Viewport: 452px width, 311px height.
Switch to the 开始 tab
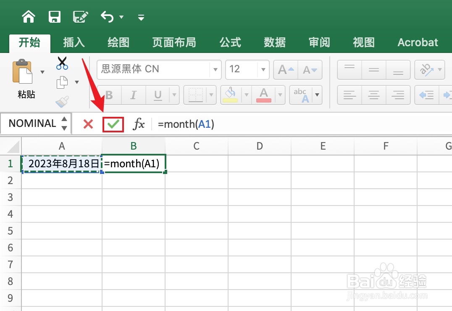pos(29,42)
